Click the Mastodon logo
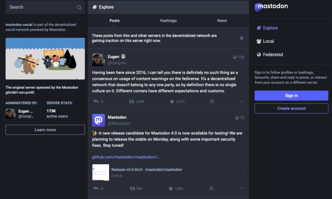Viewport: 332px width, 199px height. (271, 7)
